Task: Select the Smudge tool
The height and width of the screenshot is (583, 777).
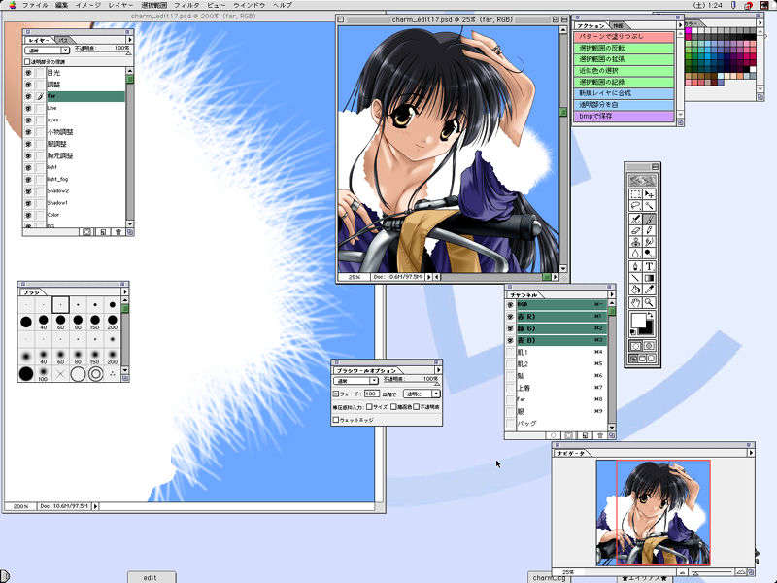Action: click(649, 242)
